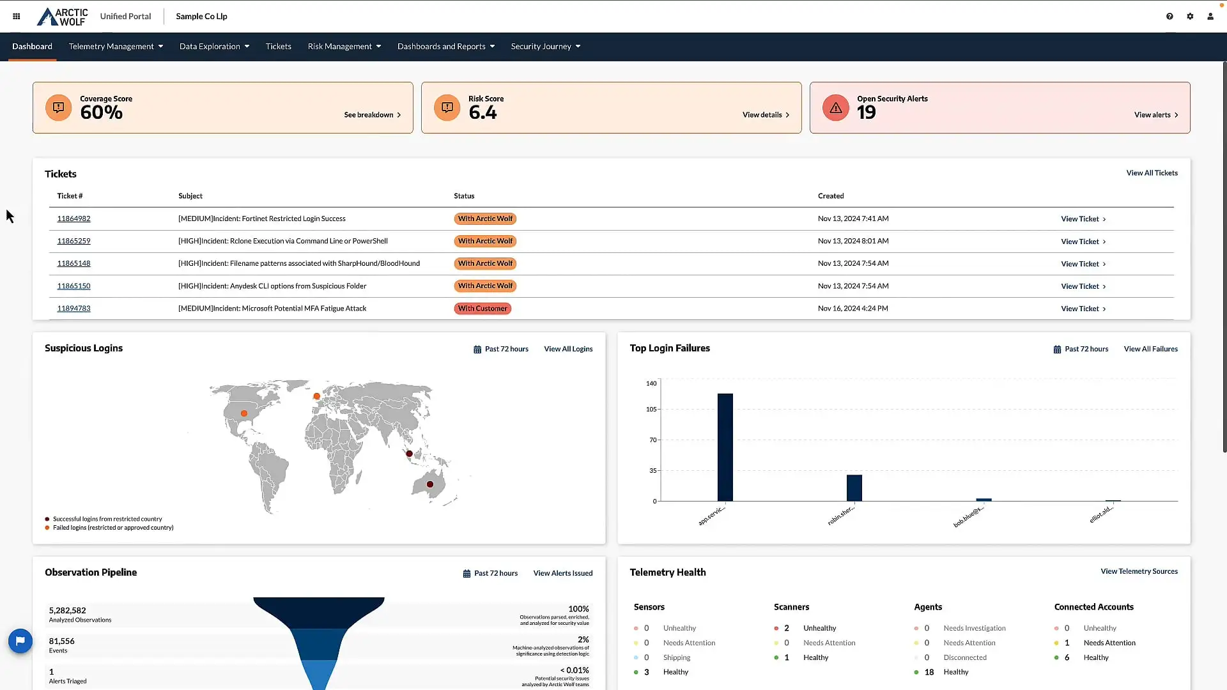Open the Tickets nav item

coord(279,47)
